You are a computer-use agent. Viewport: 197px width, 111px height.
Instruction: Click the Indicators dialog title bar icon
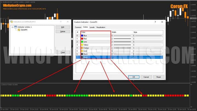tap(11, 21)
